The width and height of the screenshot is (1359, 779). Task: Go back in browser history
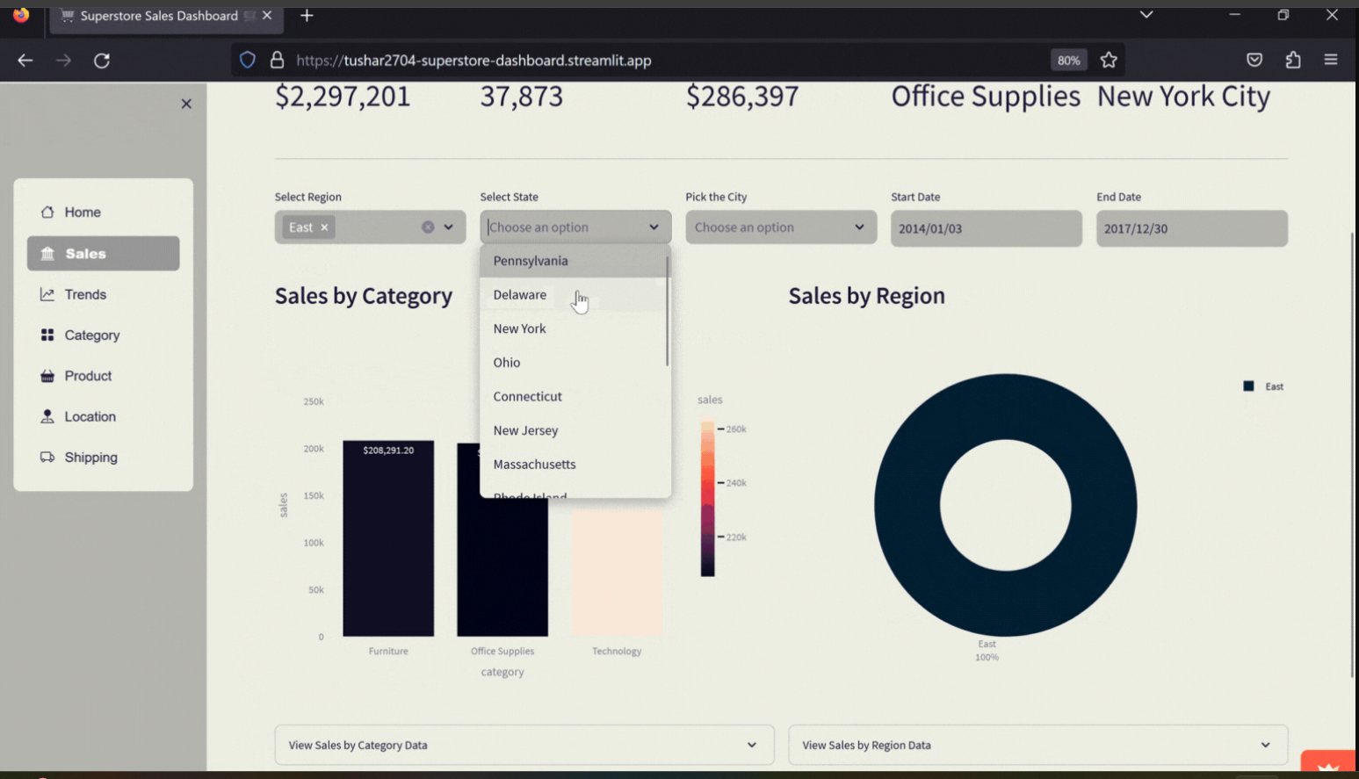[x=25, y=61]
